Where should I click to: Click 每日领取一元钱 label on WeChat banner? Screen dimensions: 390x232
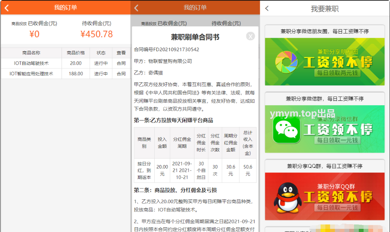point(337,140)
